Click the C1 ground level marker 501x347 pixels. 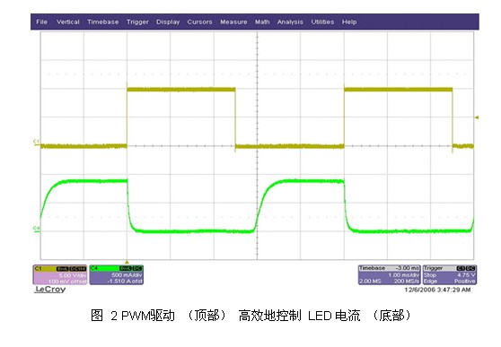coord(36,142)
